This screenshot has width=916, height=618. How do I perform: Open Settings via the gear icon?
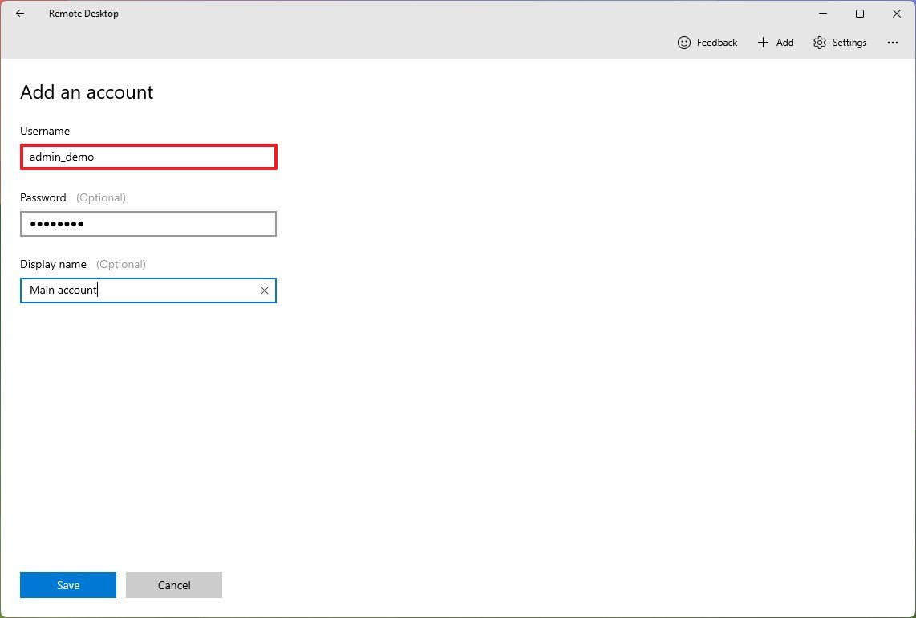(x=819, y=43)
